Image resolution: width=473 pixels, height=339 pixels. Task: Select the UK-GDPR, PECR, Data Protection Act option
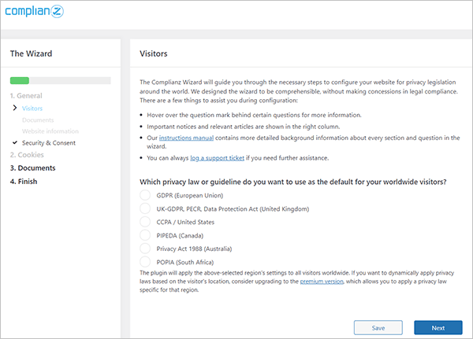pos(145,208)
